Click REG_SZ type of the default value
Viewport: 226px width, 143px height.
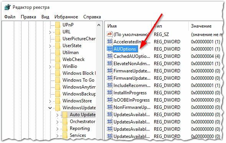pos(161,35)
